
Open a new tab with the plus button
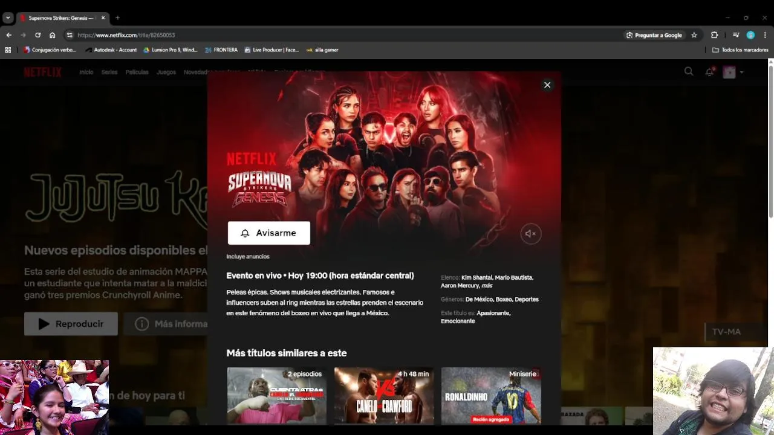[x=117, y=18]
